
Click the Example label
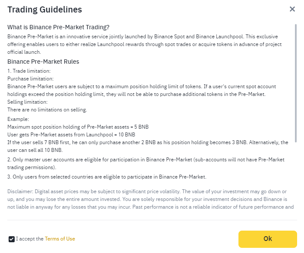(18, 119)
